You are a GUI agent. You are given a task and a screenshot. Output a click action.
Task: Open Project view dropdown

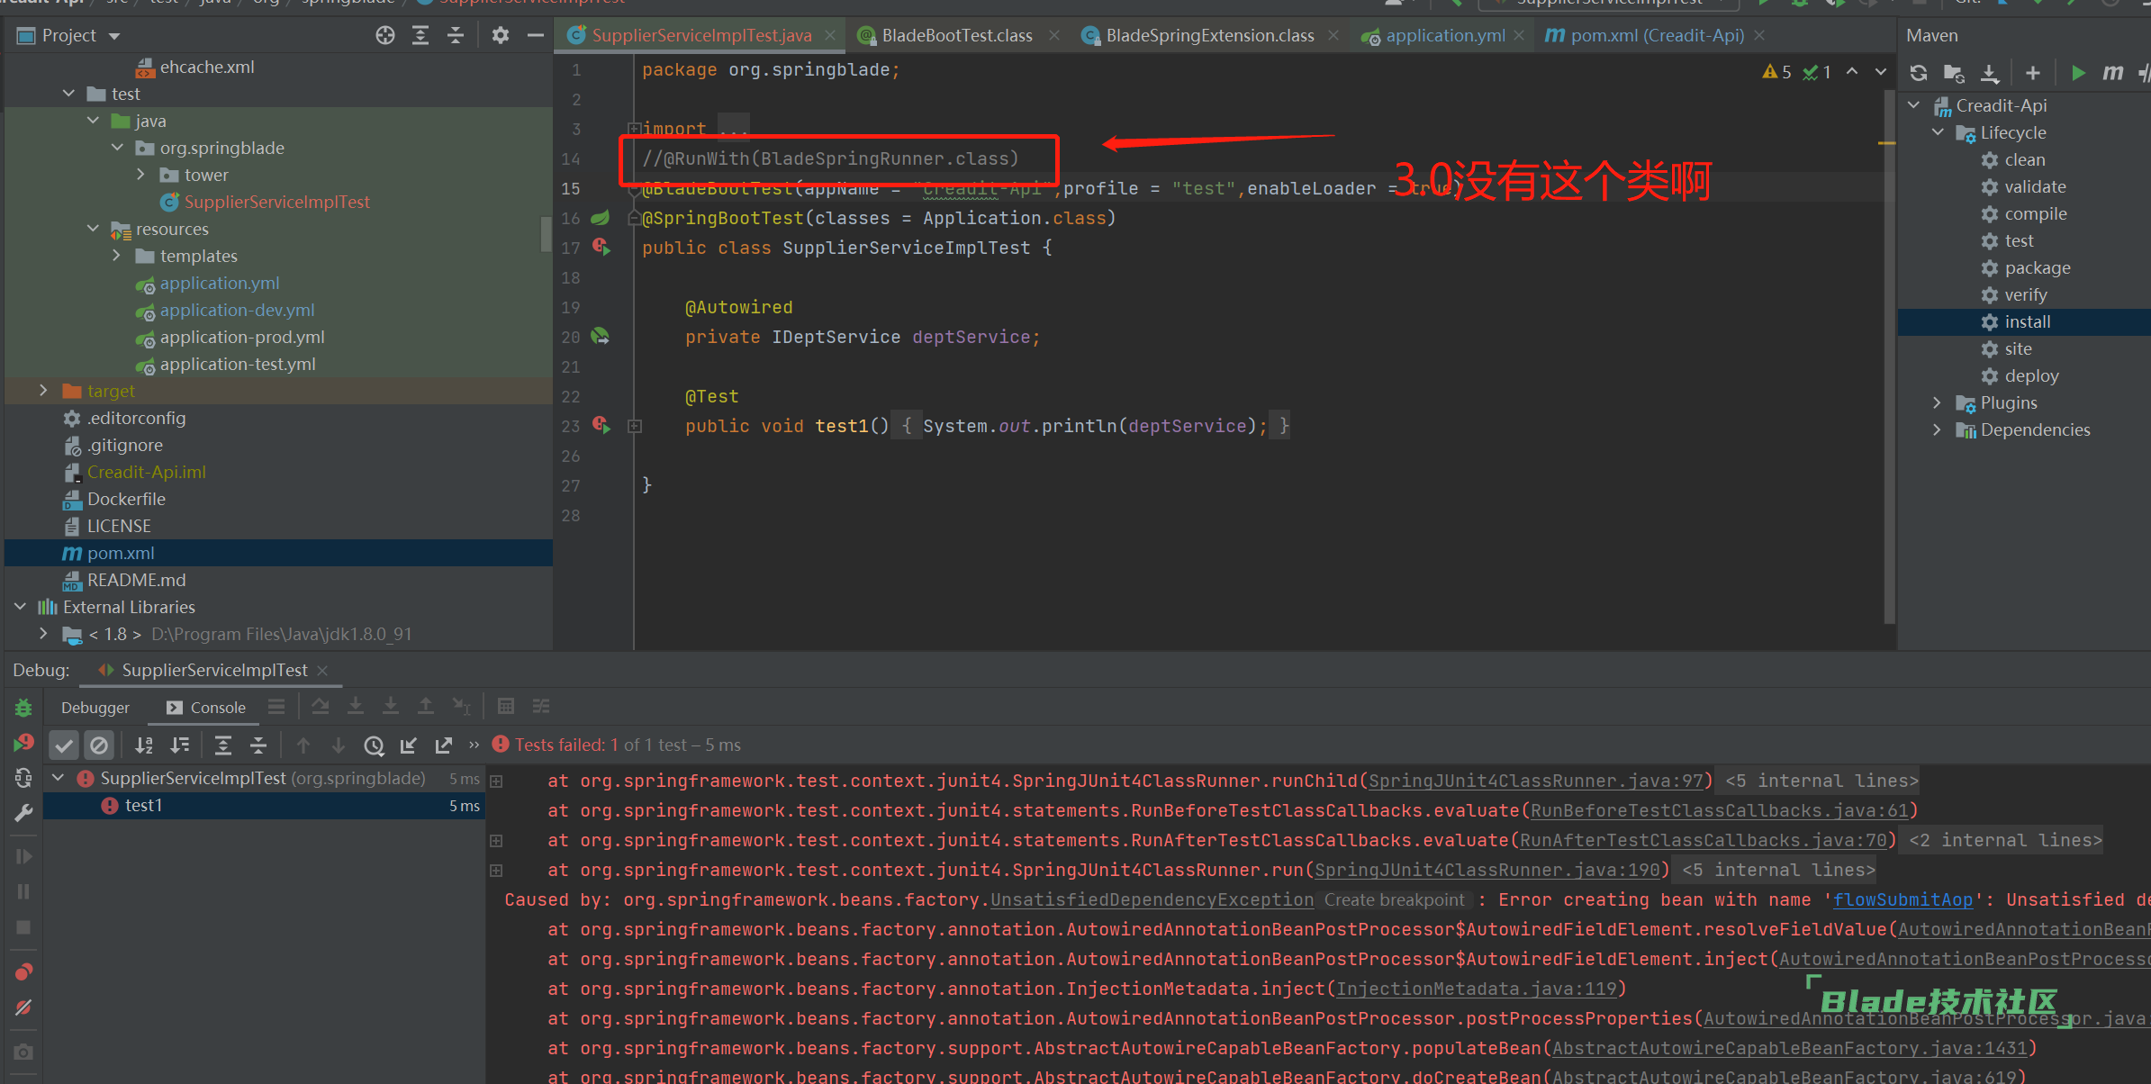click(x=114, y=36)
